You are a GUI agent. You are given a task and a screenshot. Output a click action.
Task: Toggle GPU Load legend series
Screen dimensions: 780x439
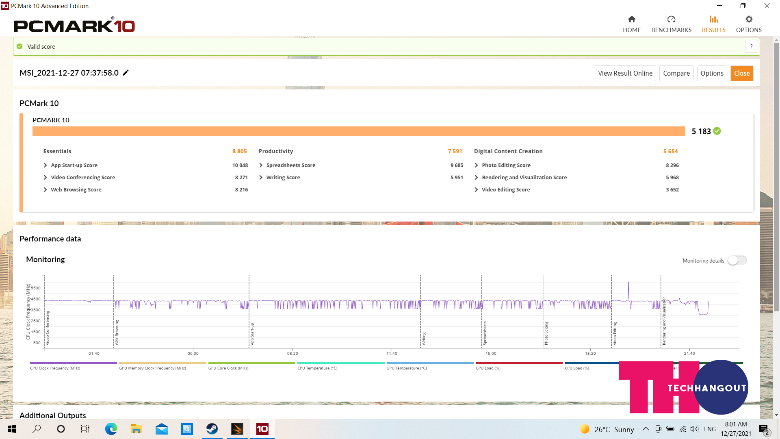pos(519,365)
